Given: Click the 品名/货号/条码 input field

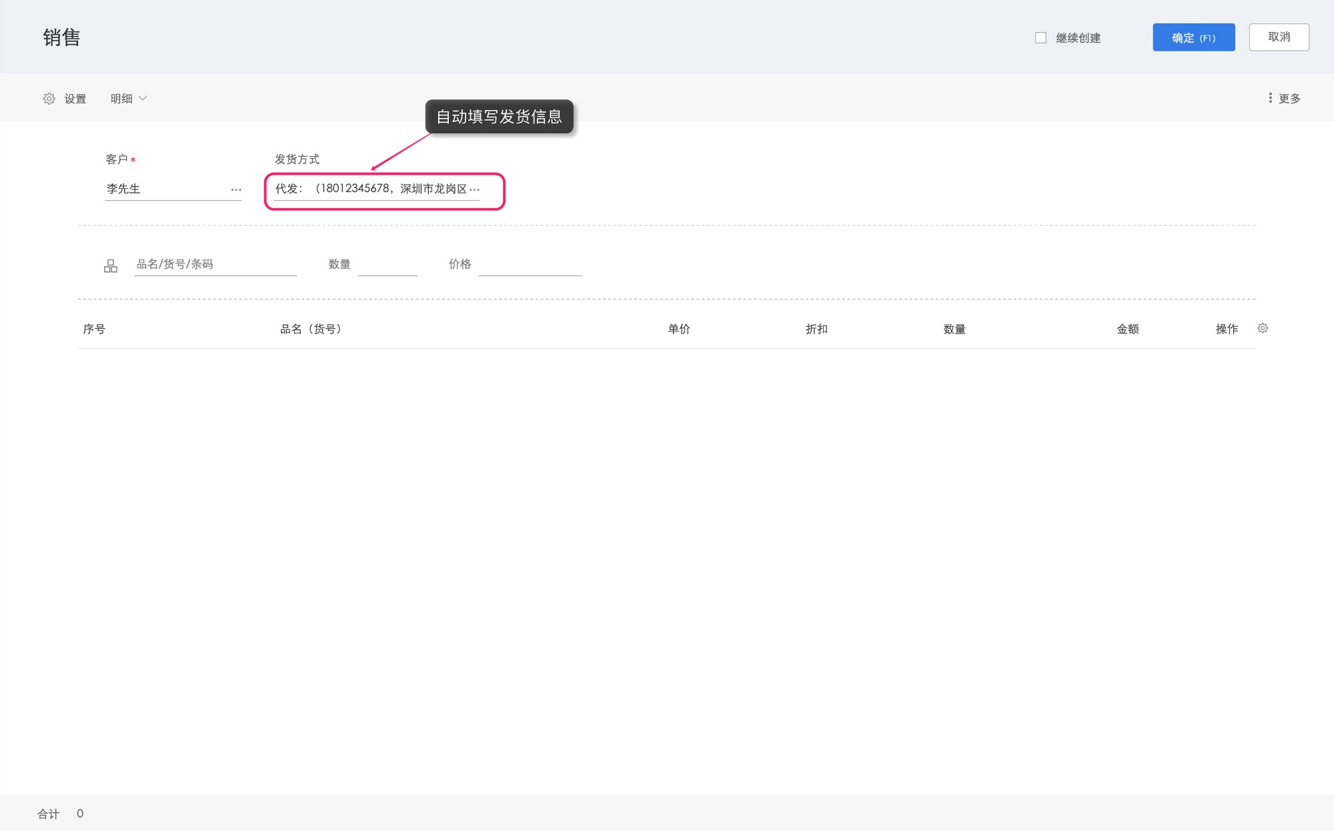Looking at the screenshot, I should point(215,265).
